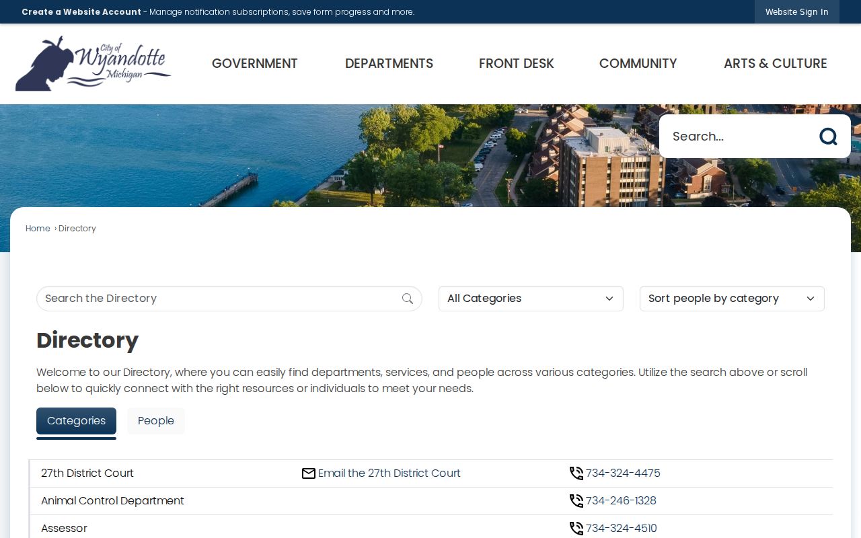Select the Animal Control Department row name
861x538 pixels.
(x=112, y=501)
